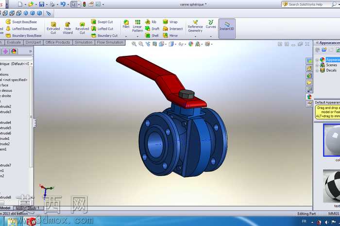Click the Rebuild traffic light icon
The image size is (340, 226).
(x=84, y=4)
